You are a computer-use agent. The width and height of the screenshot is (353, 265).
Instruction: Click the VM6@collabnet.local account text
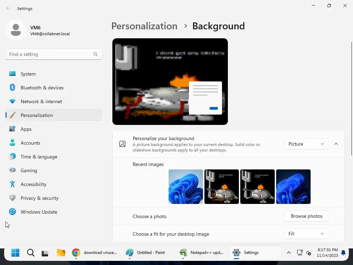[x=50, y=34]
